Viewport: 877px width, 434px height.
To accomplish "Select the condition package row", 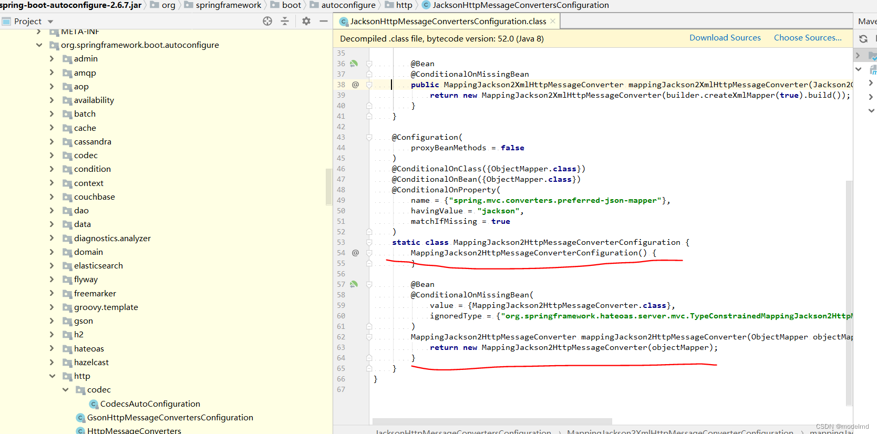I will pos(166,169).
